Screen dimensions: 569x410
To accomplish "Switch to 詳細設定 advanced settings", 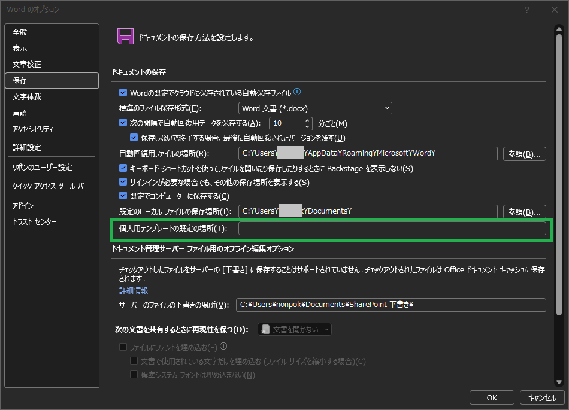I will [52, 147].
